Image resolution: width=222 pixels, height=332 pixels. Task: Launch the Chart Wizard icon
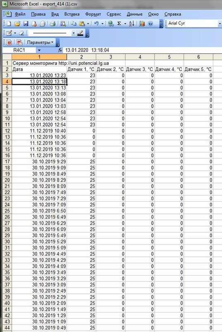(x=142, y=24)
